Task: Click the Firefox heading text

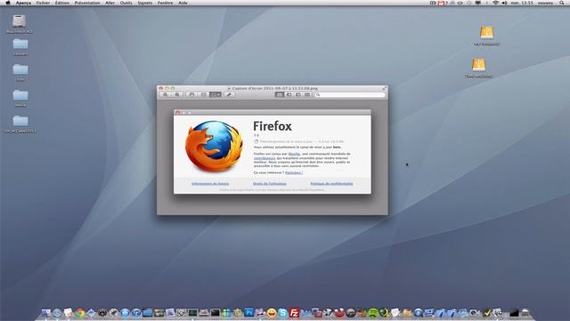Action: (x=273, y=127)
